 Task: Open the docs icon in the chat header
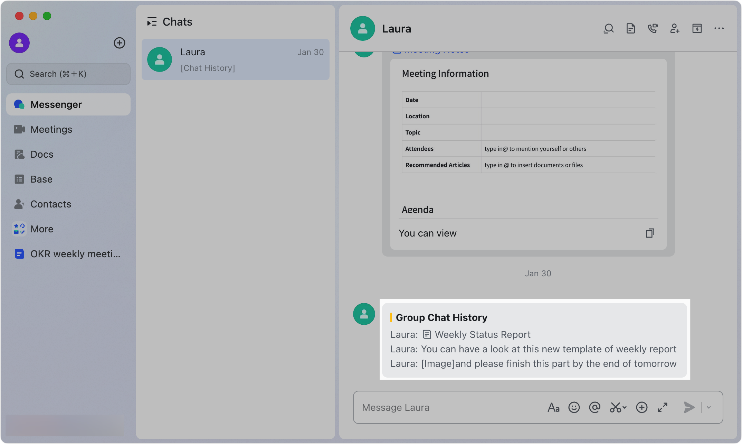pos(631,29)
